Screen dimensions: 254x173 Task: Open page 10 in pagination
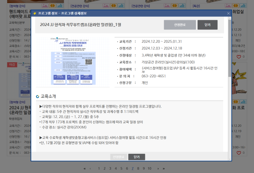pos(149,169)
